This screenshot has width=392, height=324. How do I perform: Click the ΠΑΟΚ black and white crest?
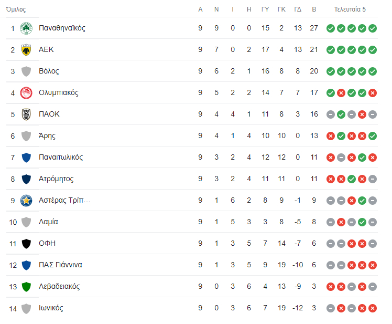[26, 114]
